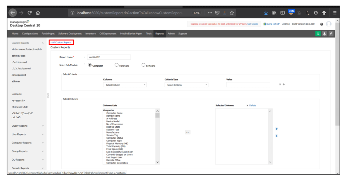Remove the criteria row with x icon
This screenshot has width=343, height=178.
280,84
